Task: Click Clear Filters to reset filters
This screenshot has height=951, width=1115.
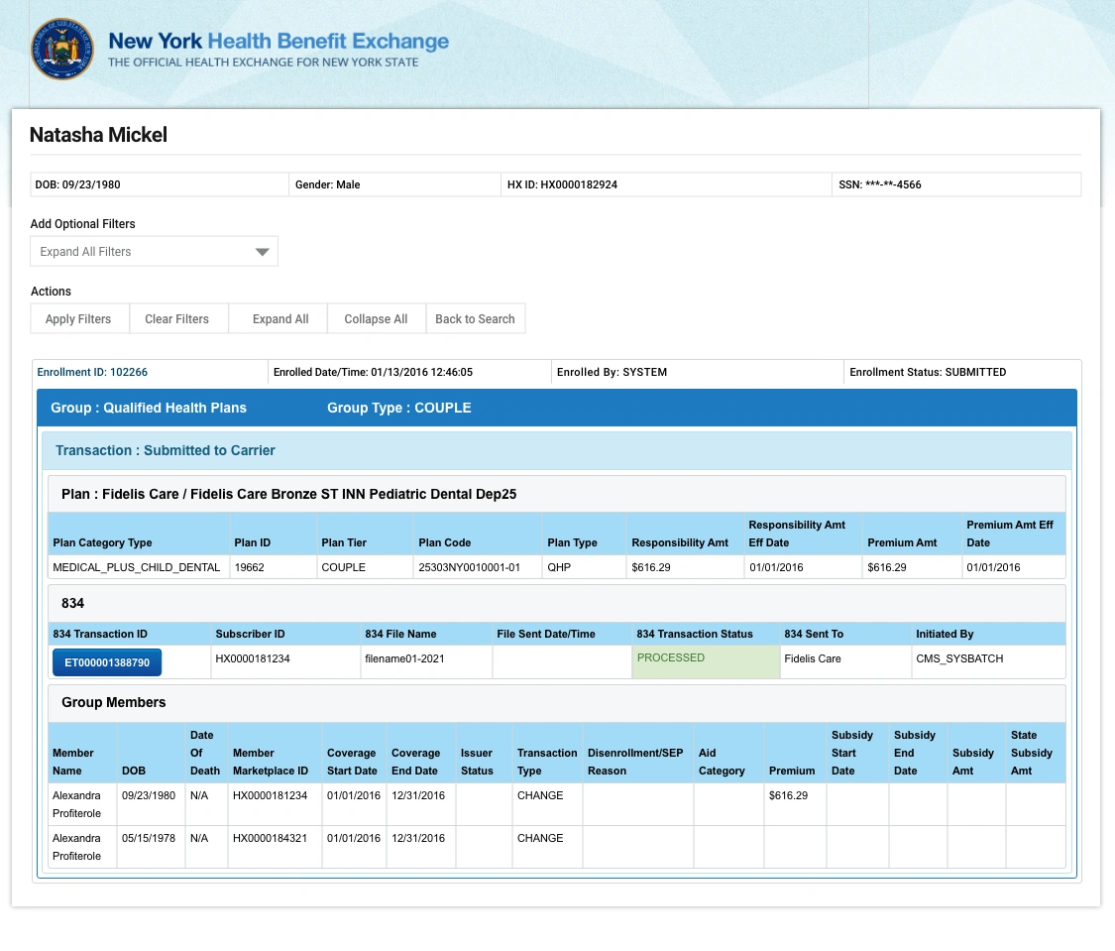Action: point(176,318)
